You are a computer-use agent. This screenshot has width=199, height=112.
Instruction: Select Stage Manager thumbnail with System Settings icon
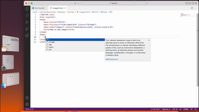(x=8, y=63)
